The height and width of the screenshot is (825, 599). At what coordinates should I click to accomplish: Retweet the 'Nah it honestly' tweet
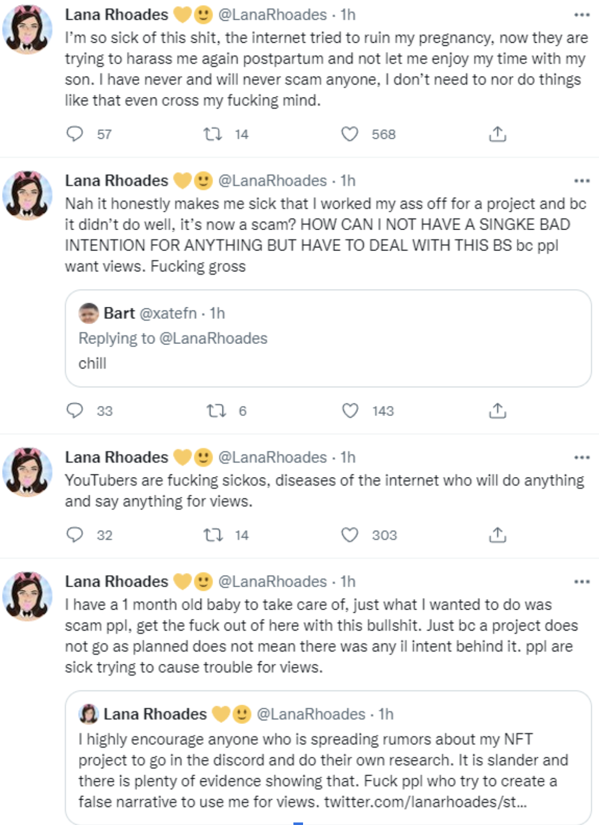pos(216,410)
